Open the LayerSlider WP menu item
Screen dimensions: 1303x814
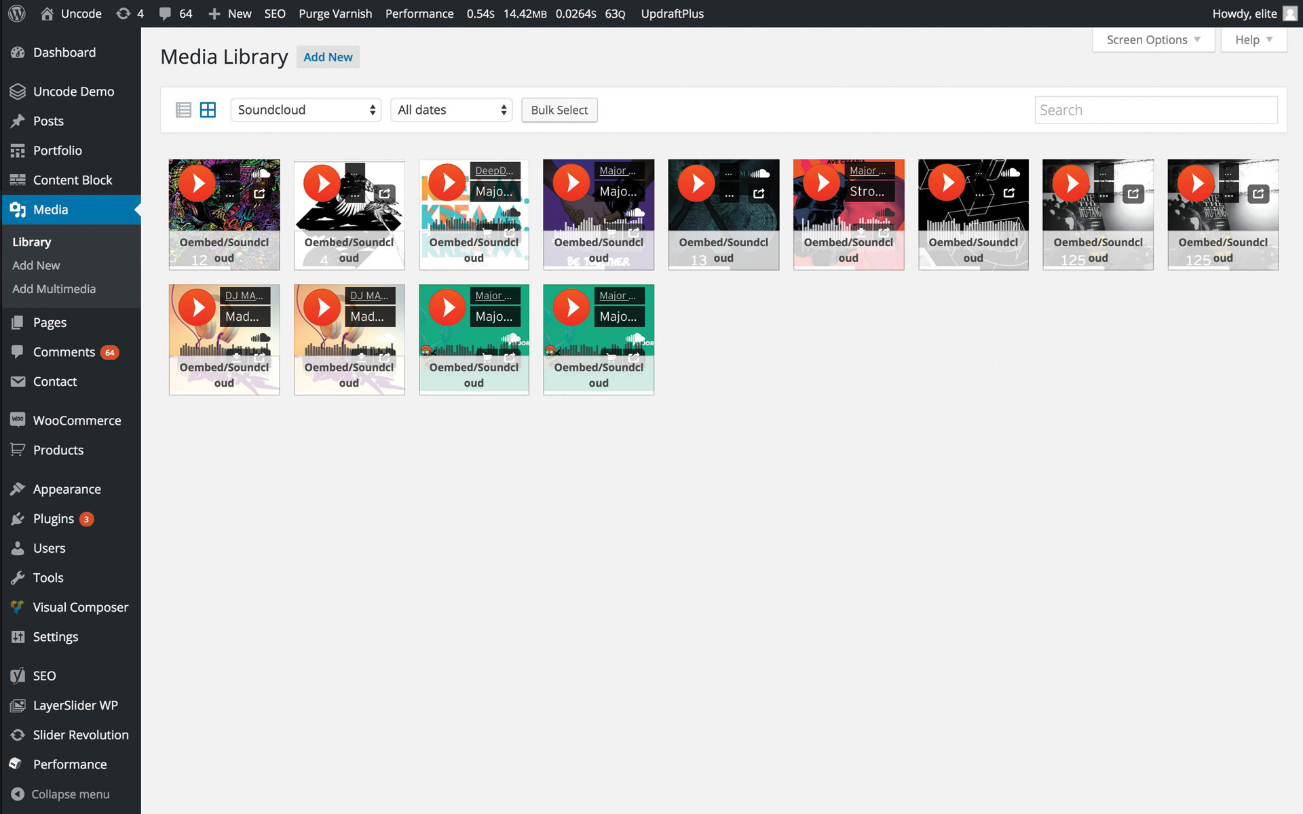(71, 705)
